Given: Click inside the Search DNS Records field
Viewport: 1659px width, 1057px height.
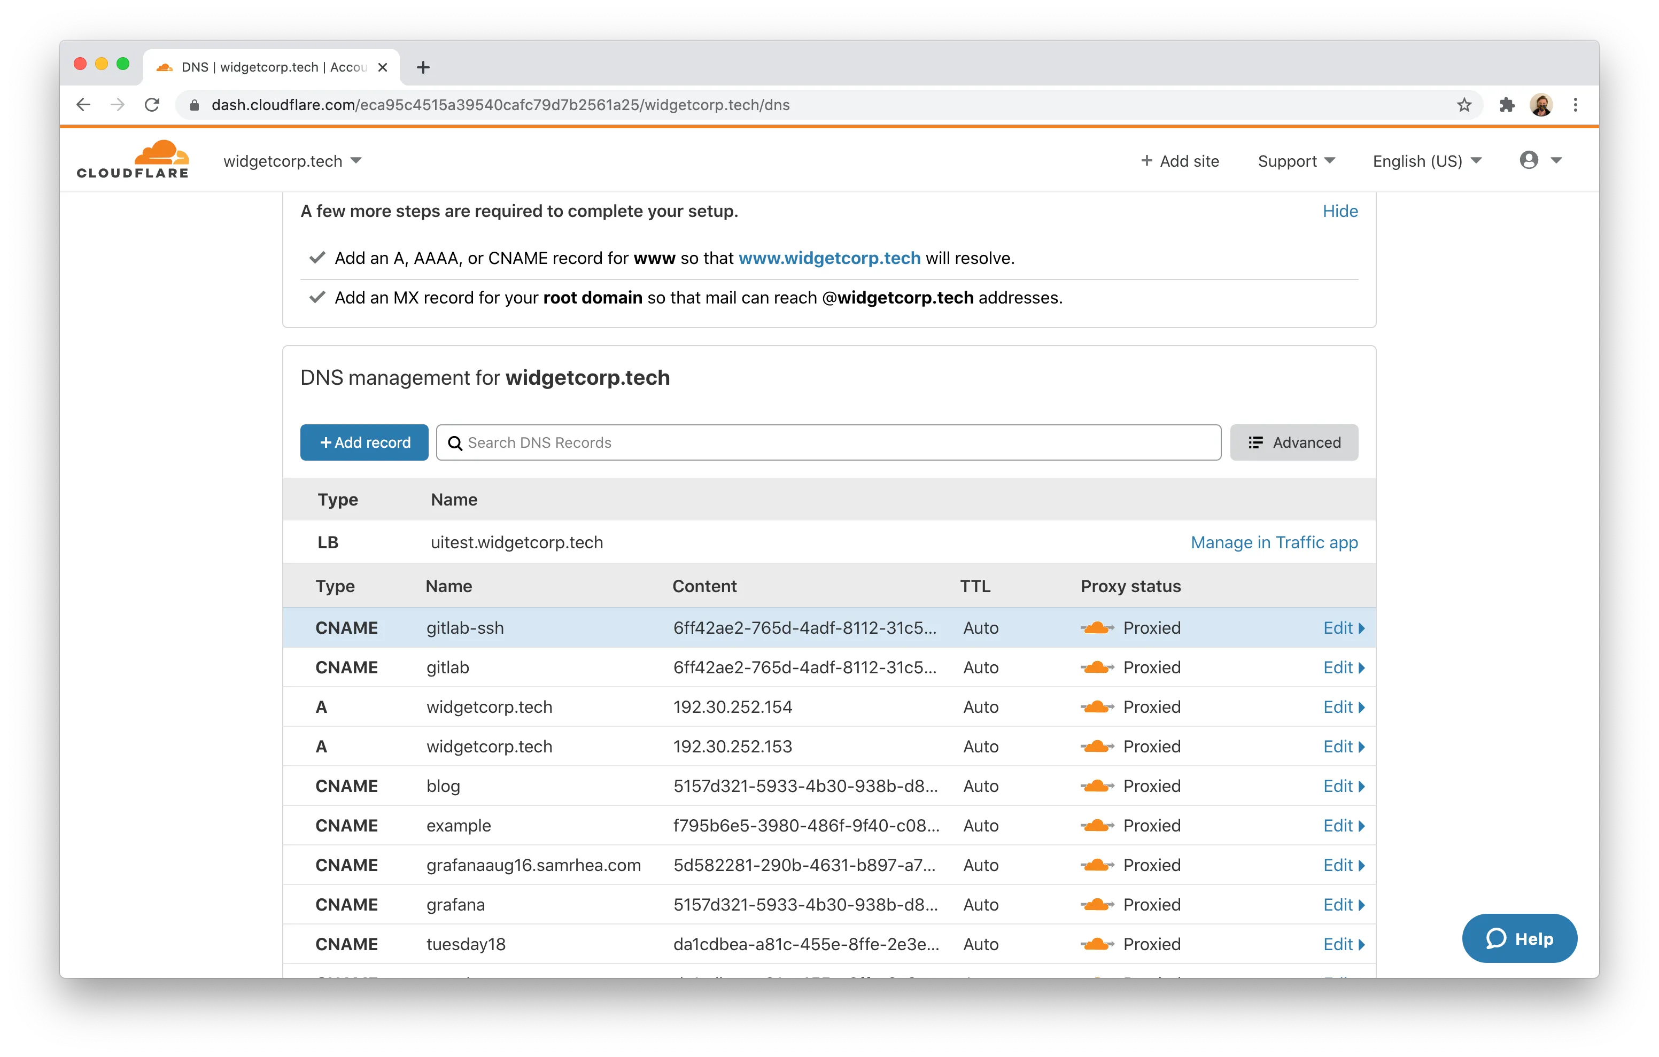Looking at the screenshot, I should pos(827,442).
